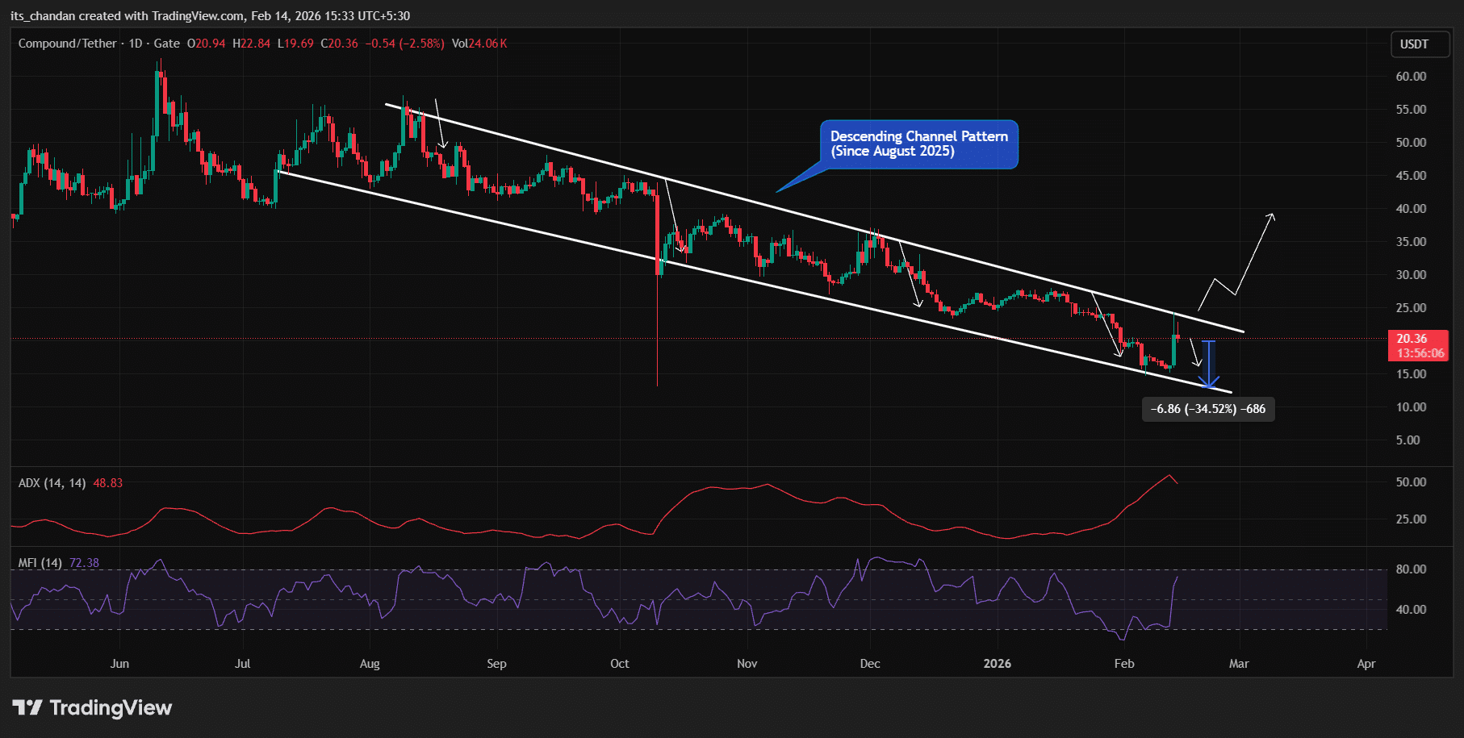Click the 1D interval in chart title

[136, 44]
